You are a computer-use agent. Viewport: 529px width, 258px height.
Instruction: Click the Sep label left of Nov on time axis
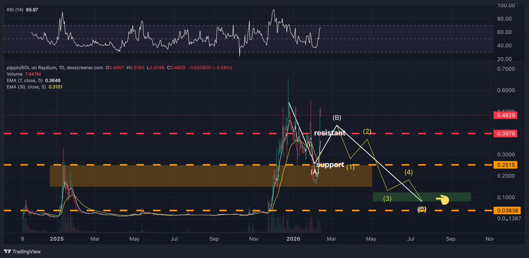[x=214, y=239]
